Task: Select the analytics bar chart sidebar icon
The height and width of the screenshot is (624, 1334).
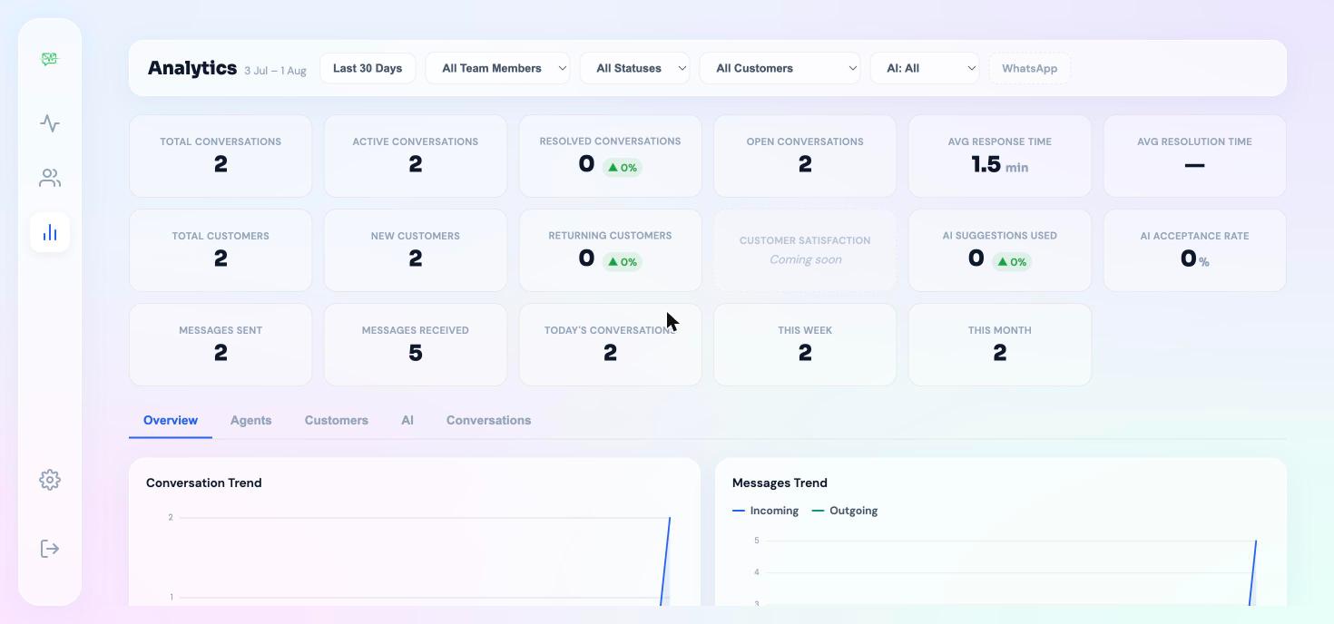Action: [x=50, y=232]
